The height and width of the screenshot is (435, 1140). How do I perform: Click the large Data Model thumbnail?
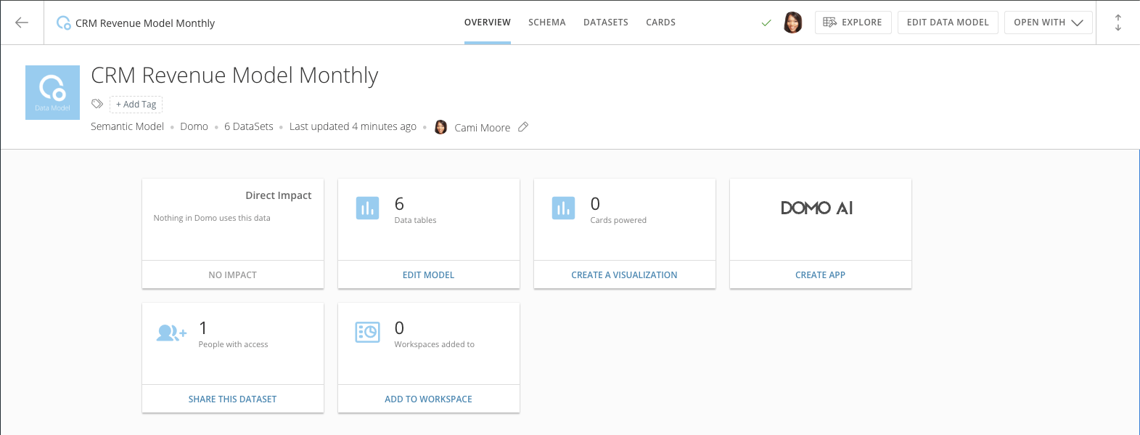(52, 92)
